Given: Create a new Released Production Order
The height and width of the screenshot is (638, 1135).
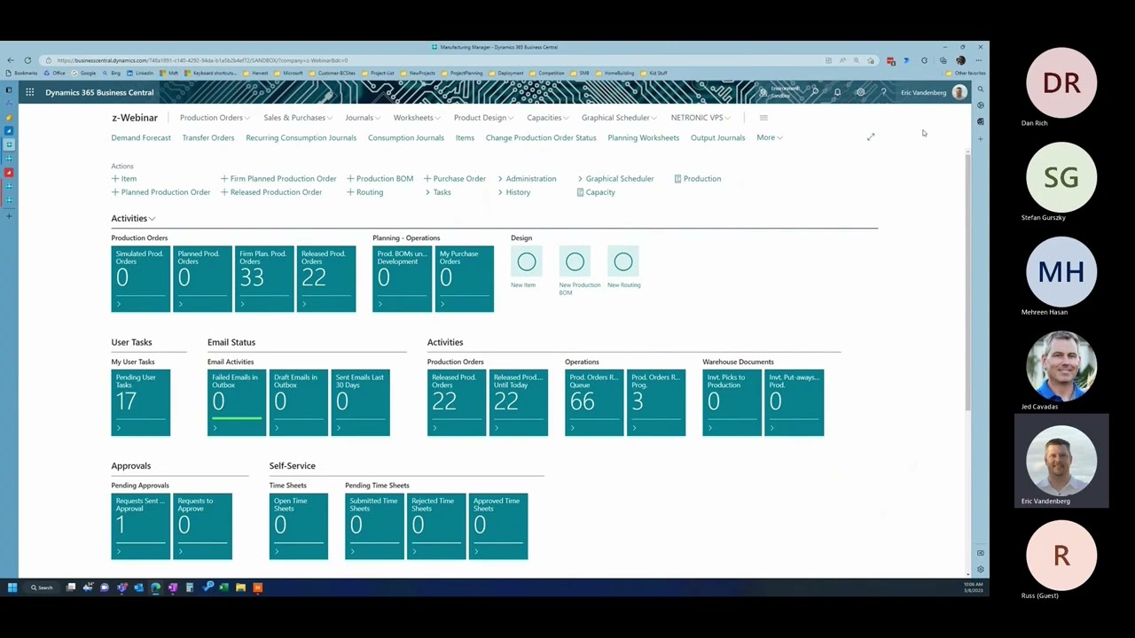Looking at the screenshot, I should point(271,192).
